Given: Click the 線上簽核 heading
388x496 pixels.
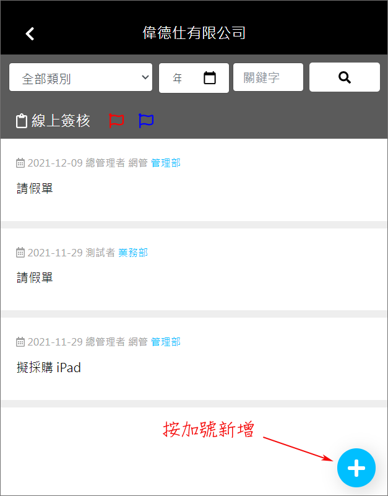Looking at the screenshot, I should 61,121.
